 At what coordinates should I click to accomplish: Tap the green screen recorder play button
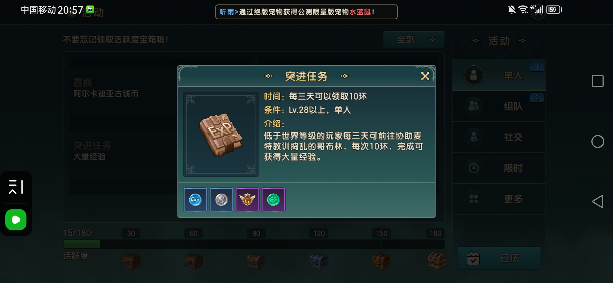16,220
